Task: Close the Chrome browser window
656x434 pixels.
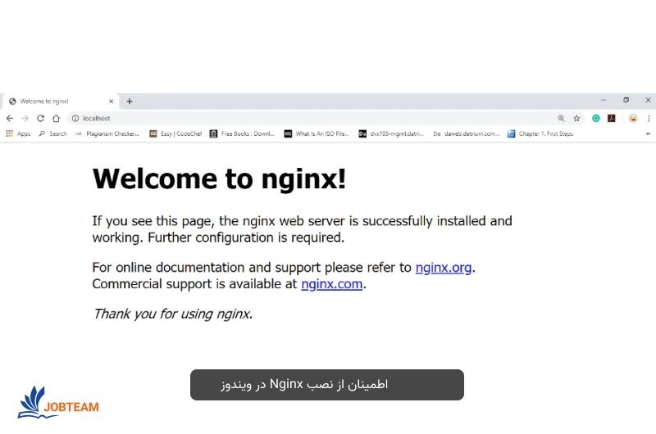Action: (648, 100)
